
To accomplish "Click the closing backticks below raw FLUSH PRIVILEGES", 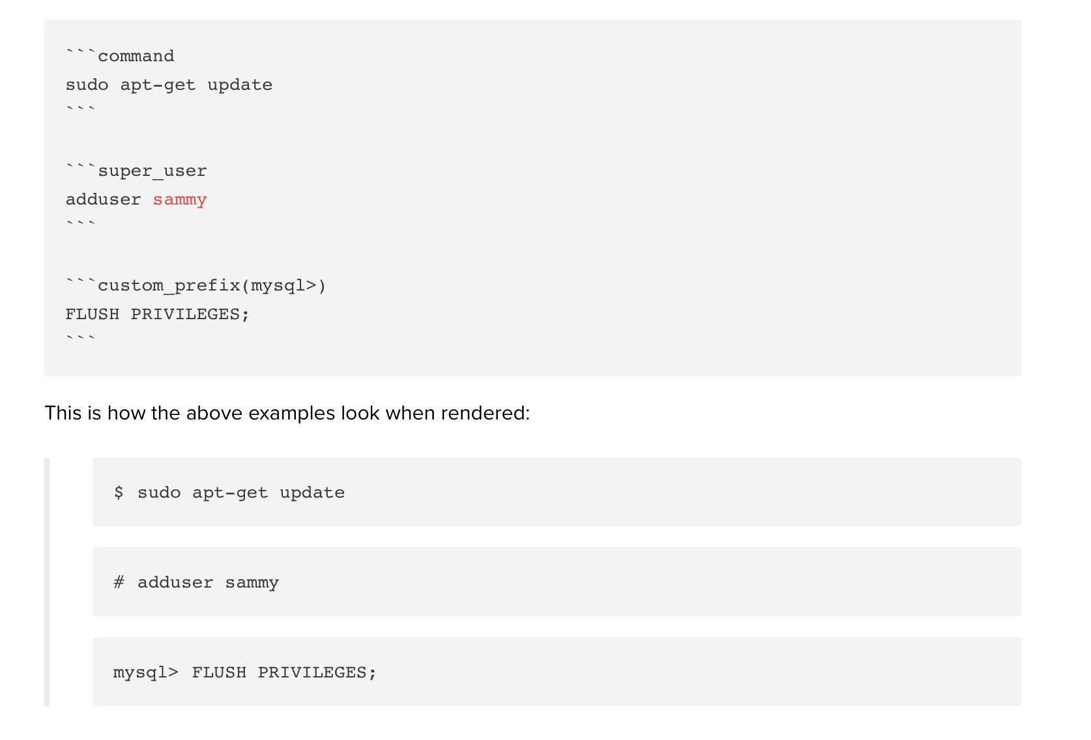I will 81,337.
